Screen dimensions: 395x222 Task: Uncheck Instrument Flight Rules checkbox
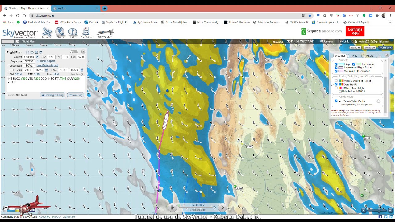click(x=336, y=68)
